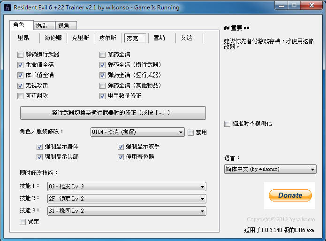Toggle 体术值全满 checkbox

click(x=20, y=75)
